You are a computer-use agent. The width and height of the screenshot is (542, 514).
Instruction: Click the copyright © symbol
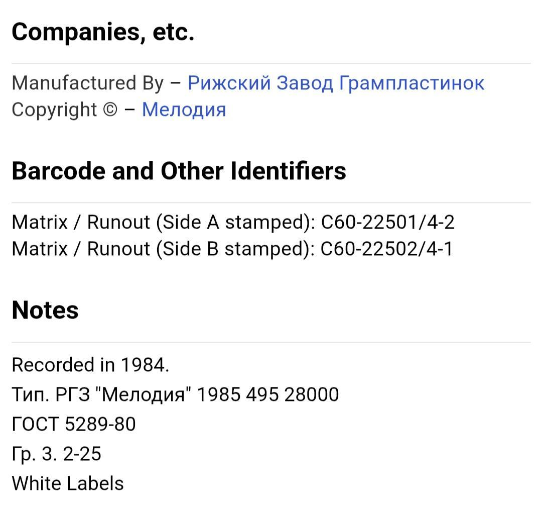tap(109, 110)
